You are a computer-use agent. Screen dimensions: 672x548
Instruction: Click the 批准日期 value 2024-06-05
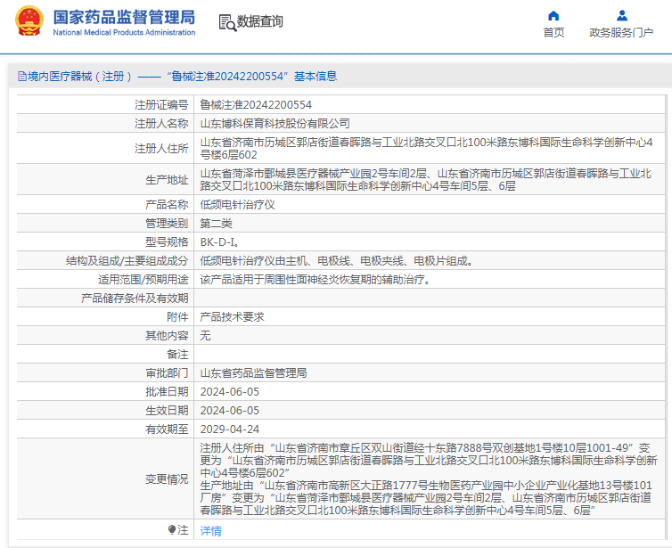[x=230, y=392]
